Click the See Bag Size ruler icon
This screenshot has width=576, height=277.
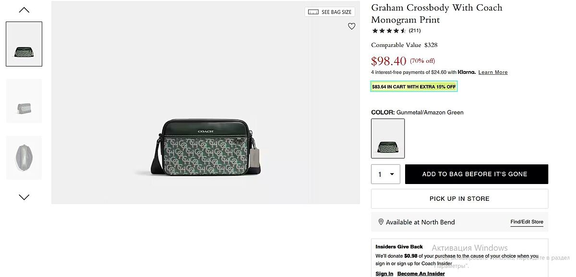click(x=313, y=12)
